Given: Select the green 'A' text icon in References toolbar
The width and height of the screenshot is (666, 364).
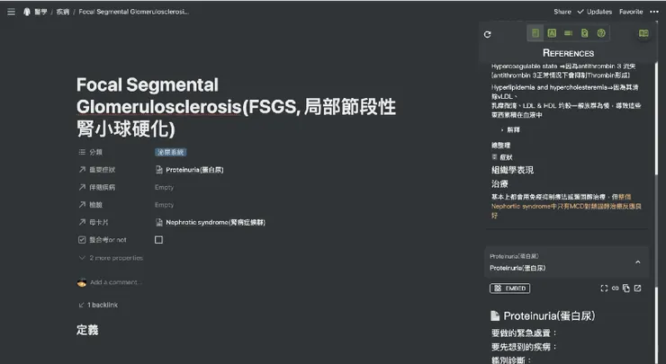Looking at the screenshot, I should 552,33.
